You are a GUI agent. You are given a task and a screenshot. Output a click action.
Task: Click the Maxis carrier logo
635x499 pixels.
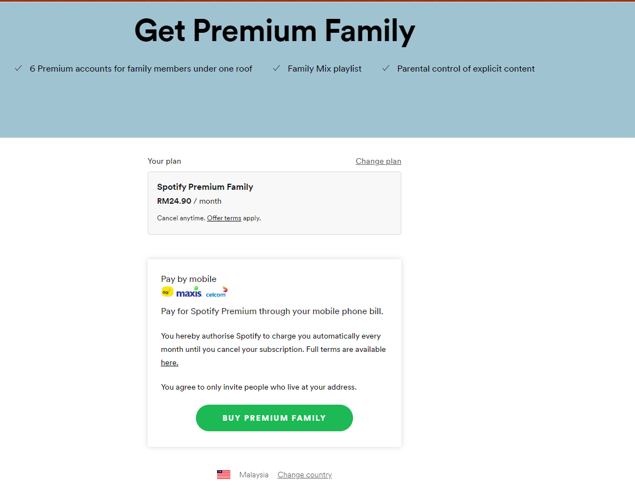tap(189, 292)
